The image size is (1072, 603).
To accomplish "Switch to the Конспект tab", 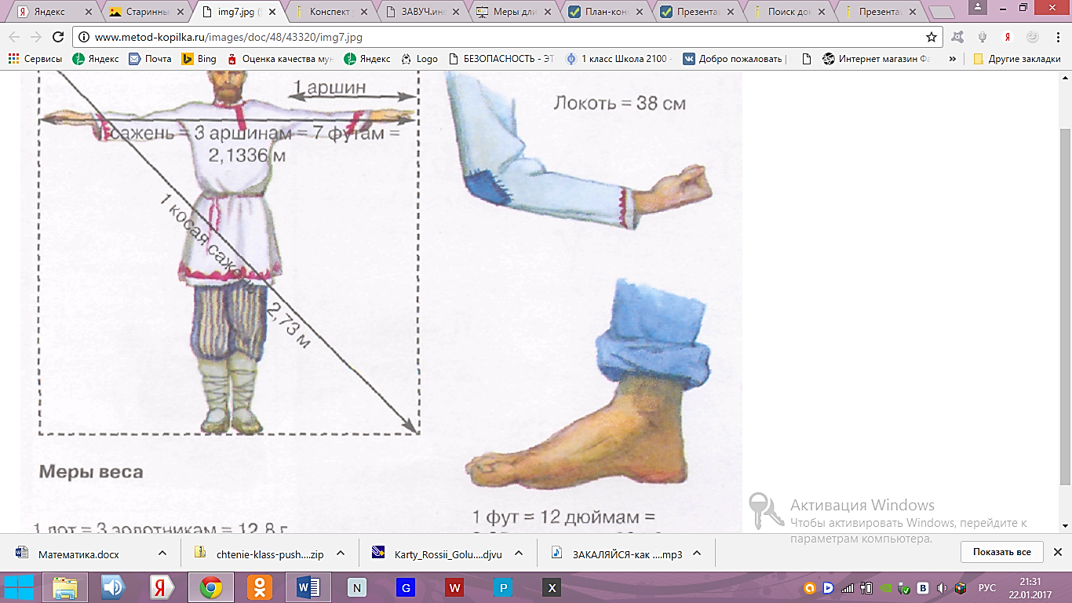I will (x=333, y=12).
